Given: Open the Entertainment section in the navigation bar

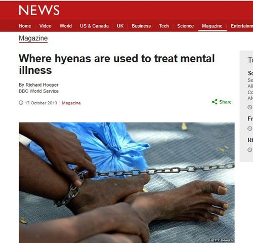Looking at the screenshot, I should pos(242,26).
